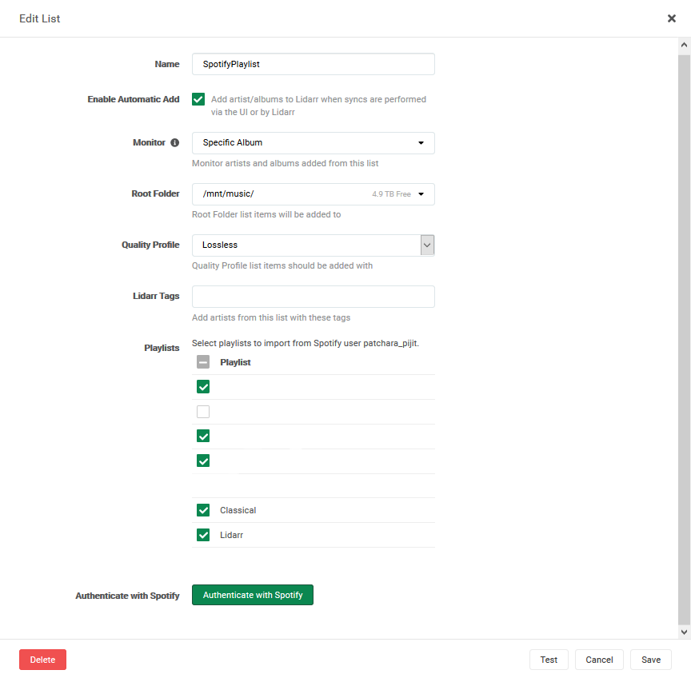Image resolution: width=691 pixels, height=674 pixels.
Task: Check the only unchecked playlist checkbox
Action: 203,412
